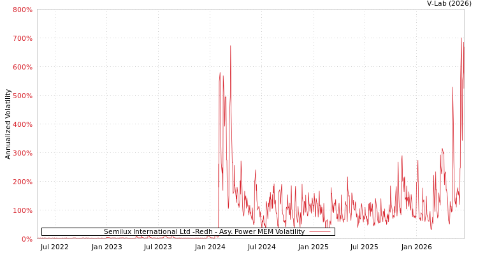Click the 600% y-axis label

pos(22,67)
